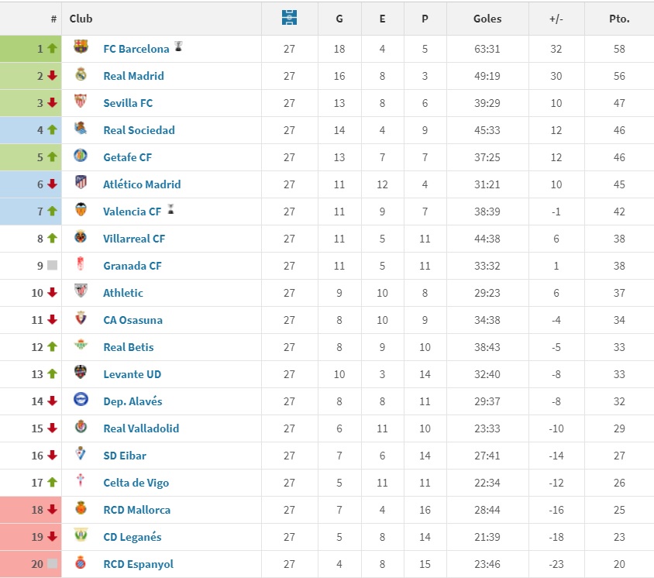Screen dimensions: 654x578
Task: Go to the CD Leganés page
Action: pos(133,537)
